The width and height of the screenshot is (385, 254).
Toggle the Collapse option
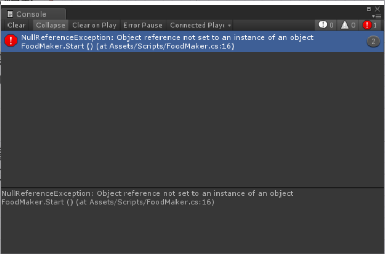50,25
